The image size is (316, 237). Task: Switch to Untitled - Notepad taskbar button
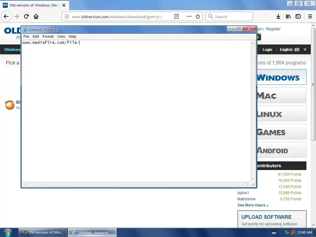click(92, 233)
